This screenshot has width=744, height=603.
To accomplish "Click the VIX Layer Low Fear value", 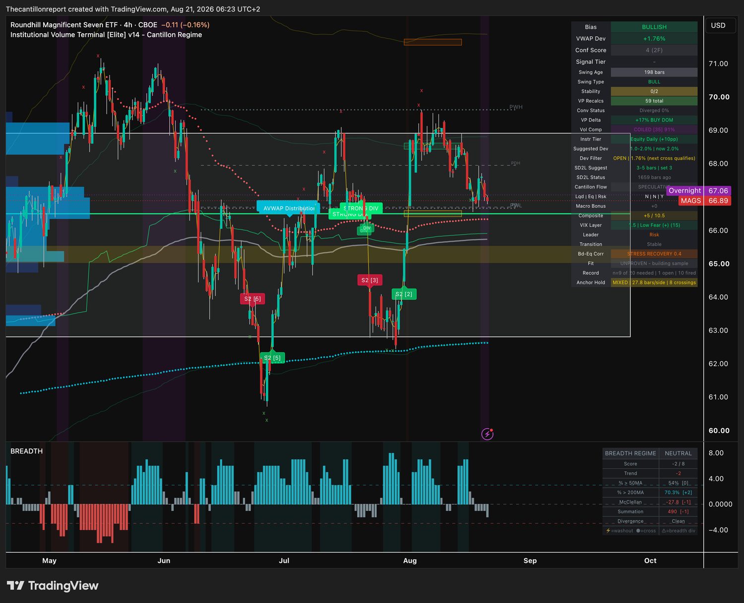I will pyautogui.click(x=654, y=225).
